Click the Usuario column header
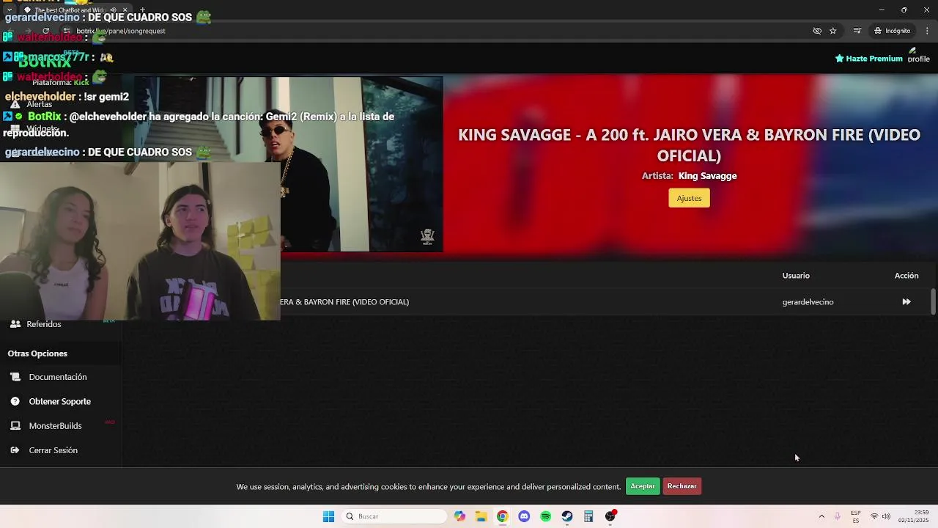This screenshot has width=938, height=528. [x=796, y=276]
